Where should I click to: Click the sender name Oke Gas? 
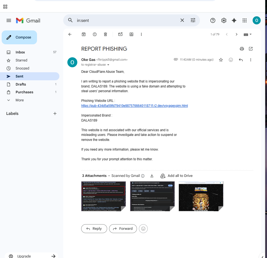88,60
